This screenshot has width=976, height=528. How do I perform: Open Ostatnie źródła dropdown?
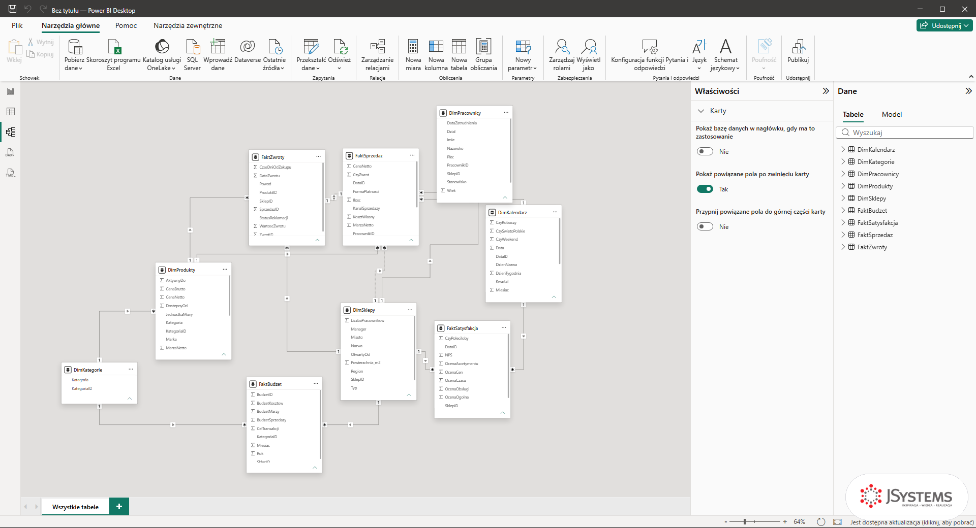pos(274,55)
